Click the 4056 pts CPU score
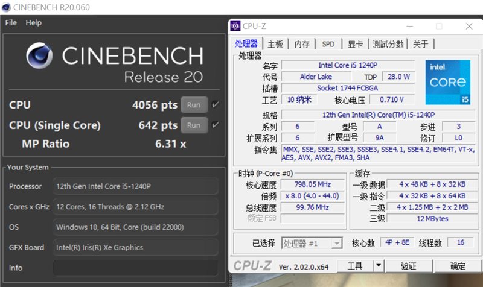The image size is (483, 287). pos(155,105)
